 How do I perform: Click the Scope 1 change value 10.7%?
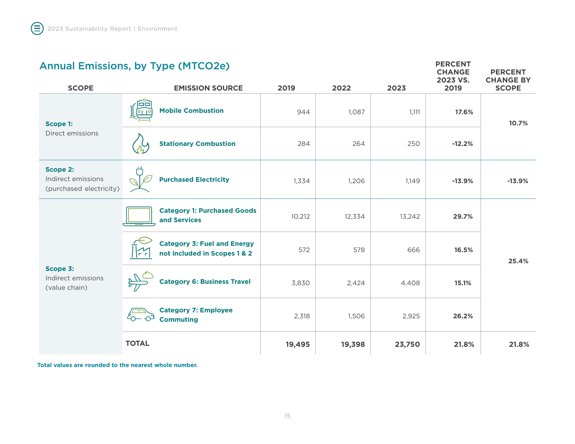point(518,123)
